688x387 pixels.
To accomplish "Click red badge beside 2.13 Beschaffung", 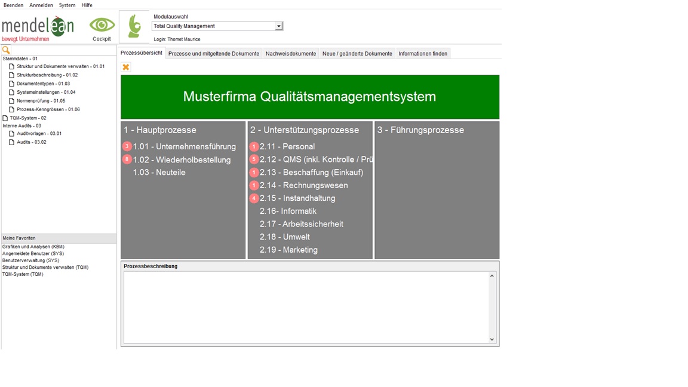I will [x=254, y=173].
